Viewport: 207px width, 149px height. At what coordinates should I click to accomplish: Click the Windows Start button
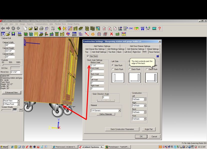click(x=4, y=147)
